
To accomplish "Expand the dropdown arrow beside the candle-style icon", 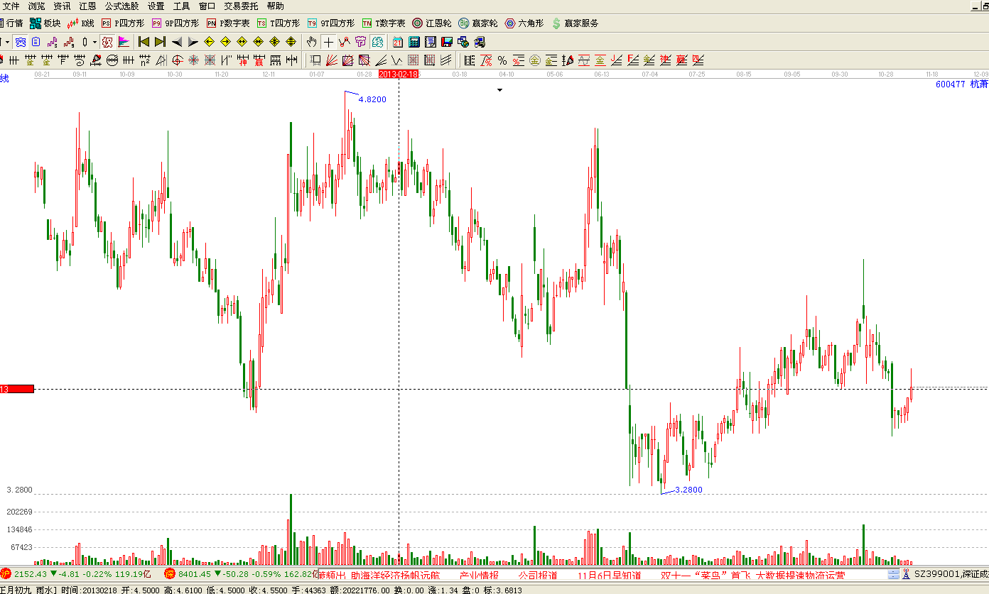I will [94, 42].
